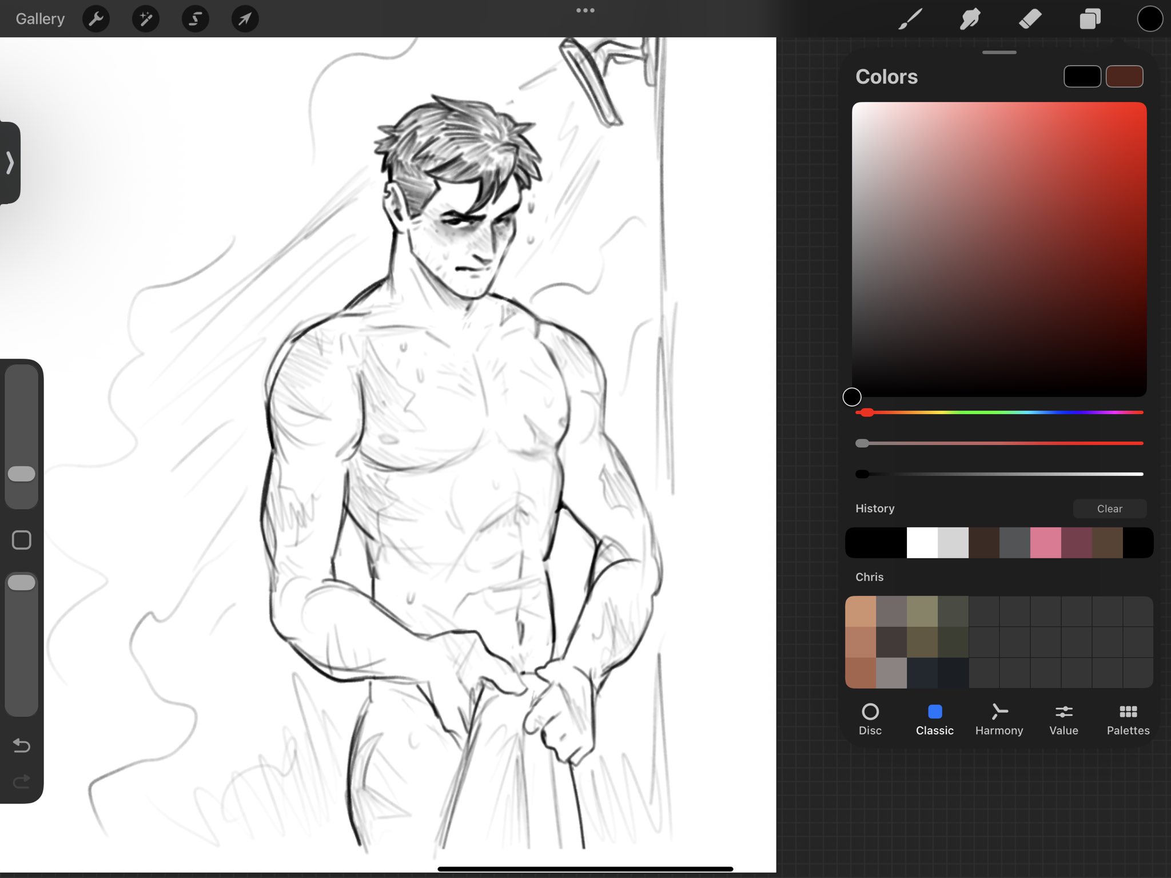
Task: Expand the left edge chevron panel
Action: coord(10,162)
